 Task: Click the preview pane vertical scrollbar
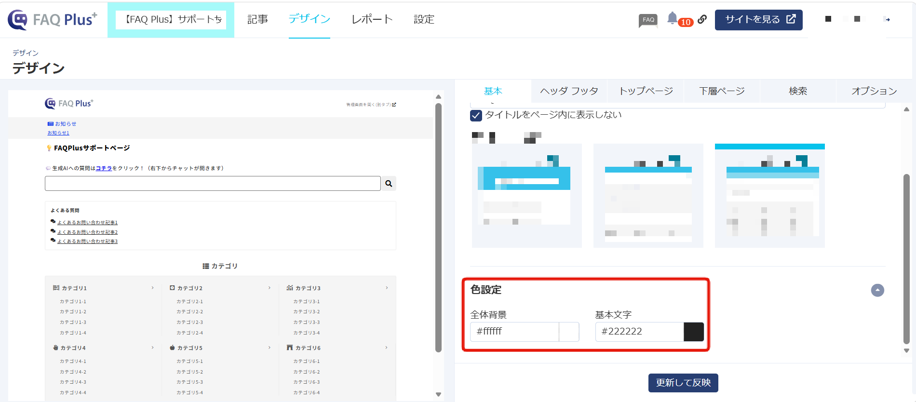click(x=438, y=227)
